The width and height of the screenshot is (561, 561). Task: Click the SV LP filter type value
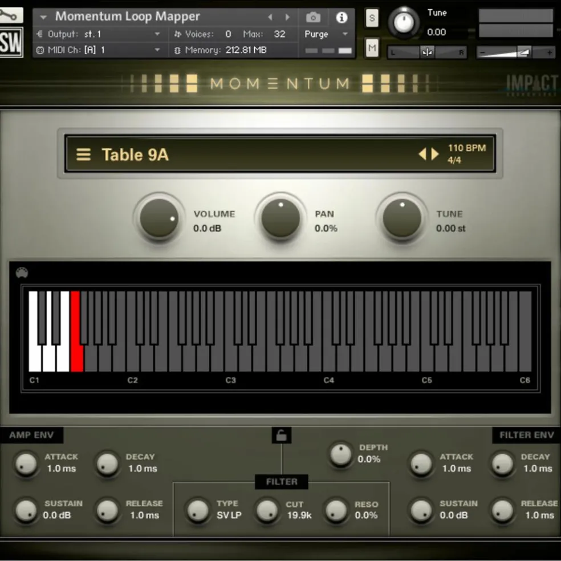(229, 515)
